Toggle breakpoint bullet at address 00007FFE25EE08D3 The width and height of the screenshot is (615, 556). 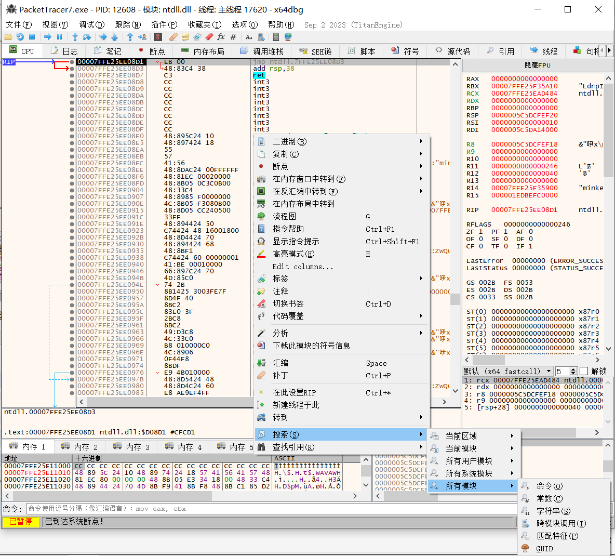tap(72, 69)
